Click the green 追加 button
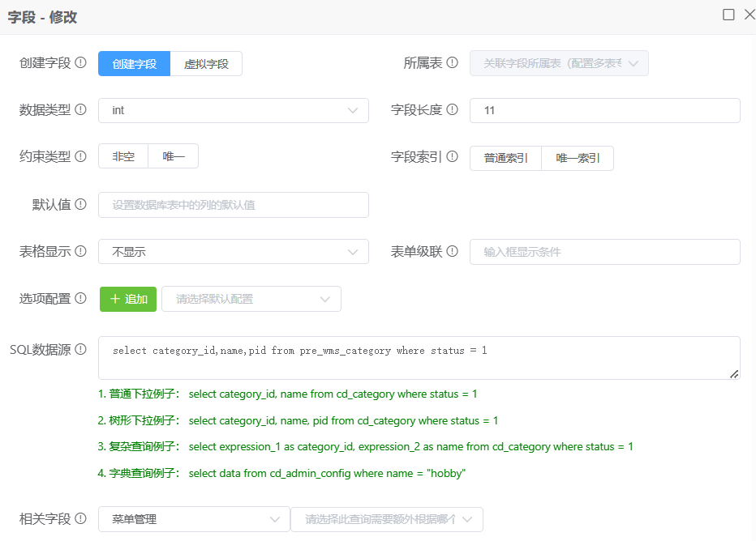This screenshot has width=756, height=541. [127, 299]
